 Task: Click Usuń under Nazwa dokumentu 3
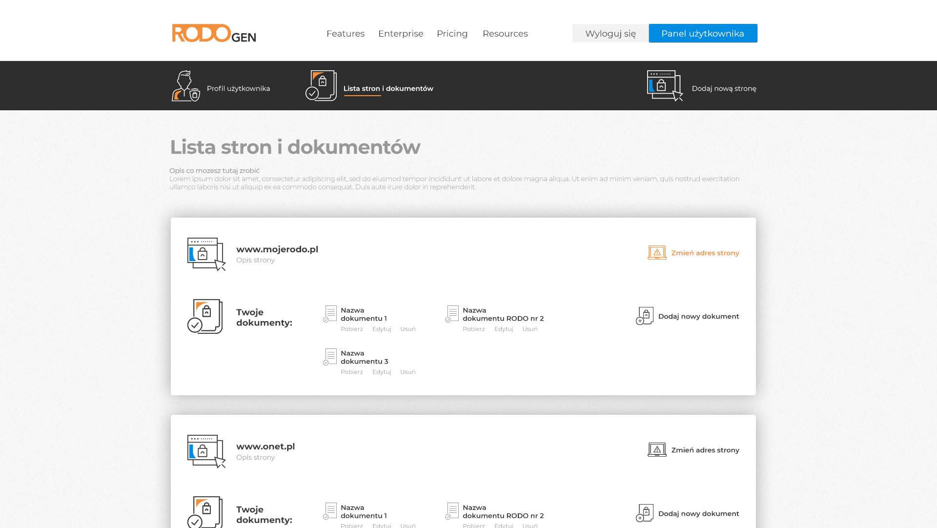pyautogui.click(x=408, y=372)
